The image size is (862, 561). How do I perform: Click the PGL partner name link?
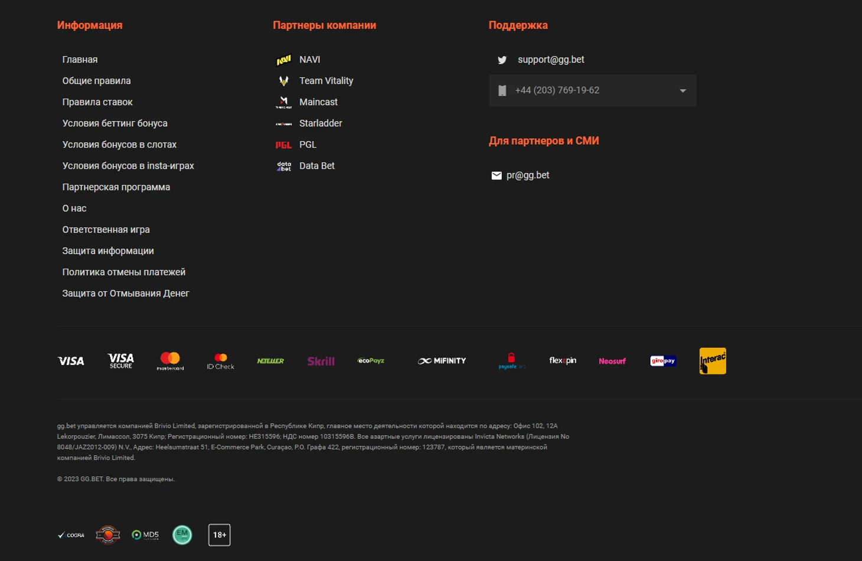tap(308, 145)
